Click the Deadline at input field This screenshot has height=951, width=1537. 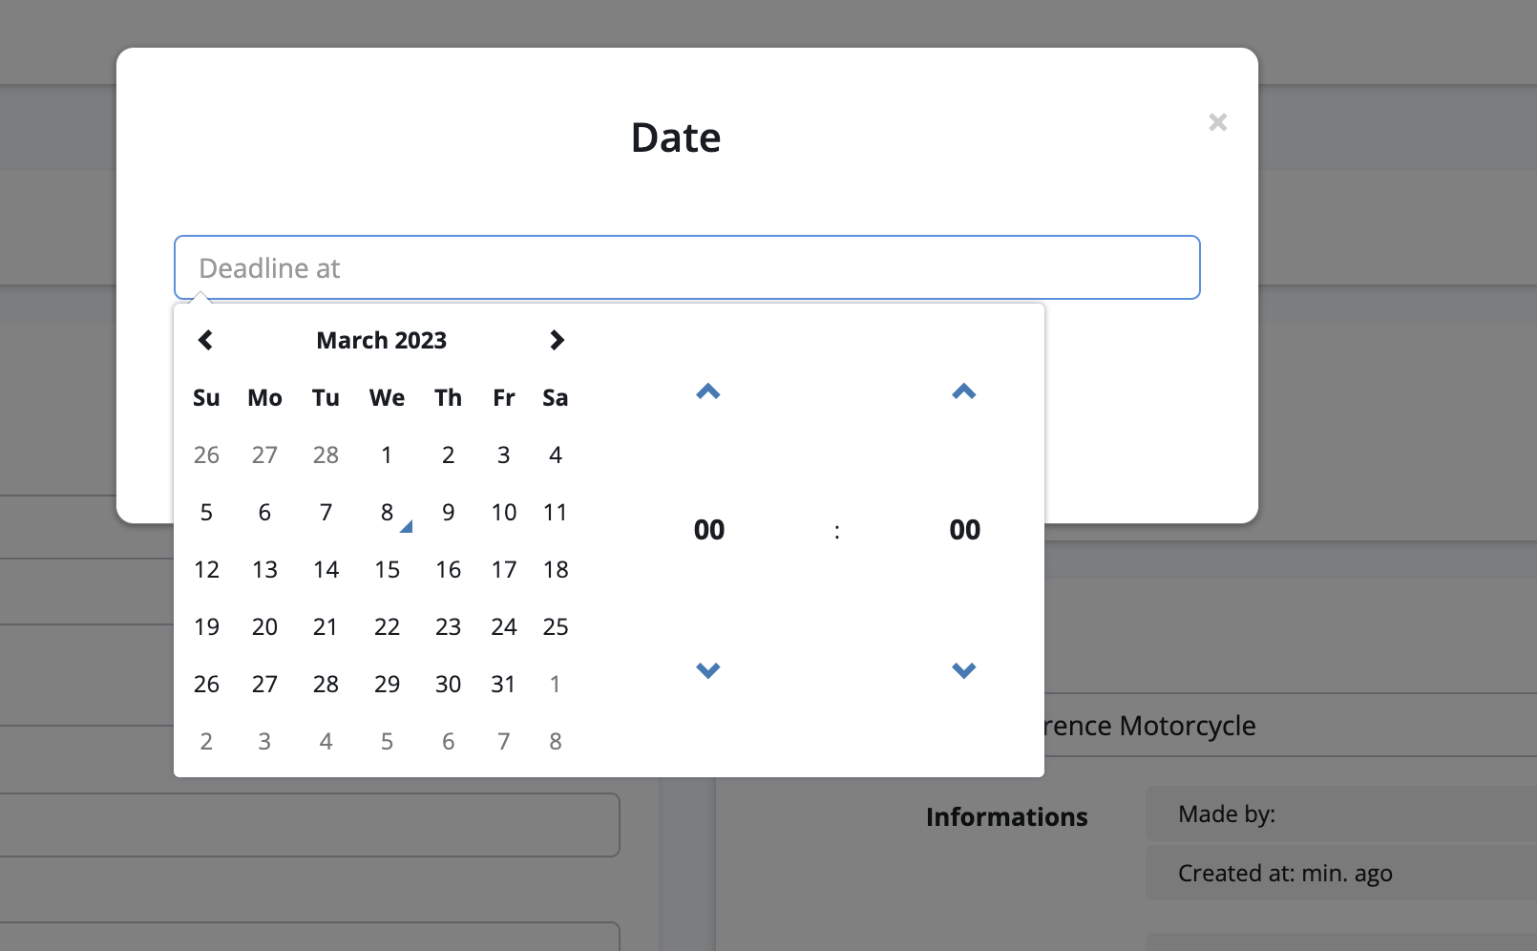[x=686, y=268]
